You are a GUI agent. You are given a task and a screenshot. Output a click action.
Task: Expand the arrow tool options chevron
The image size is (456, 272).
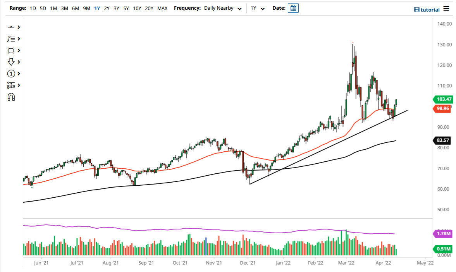19,62
